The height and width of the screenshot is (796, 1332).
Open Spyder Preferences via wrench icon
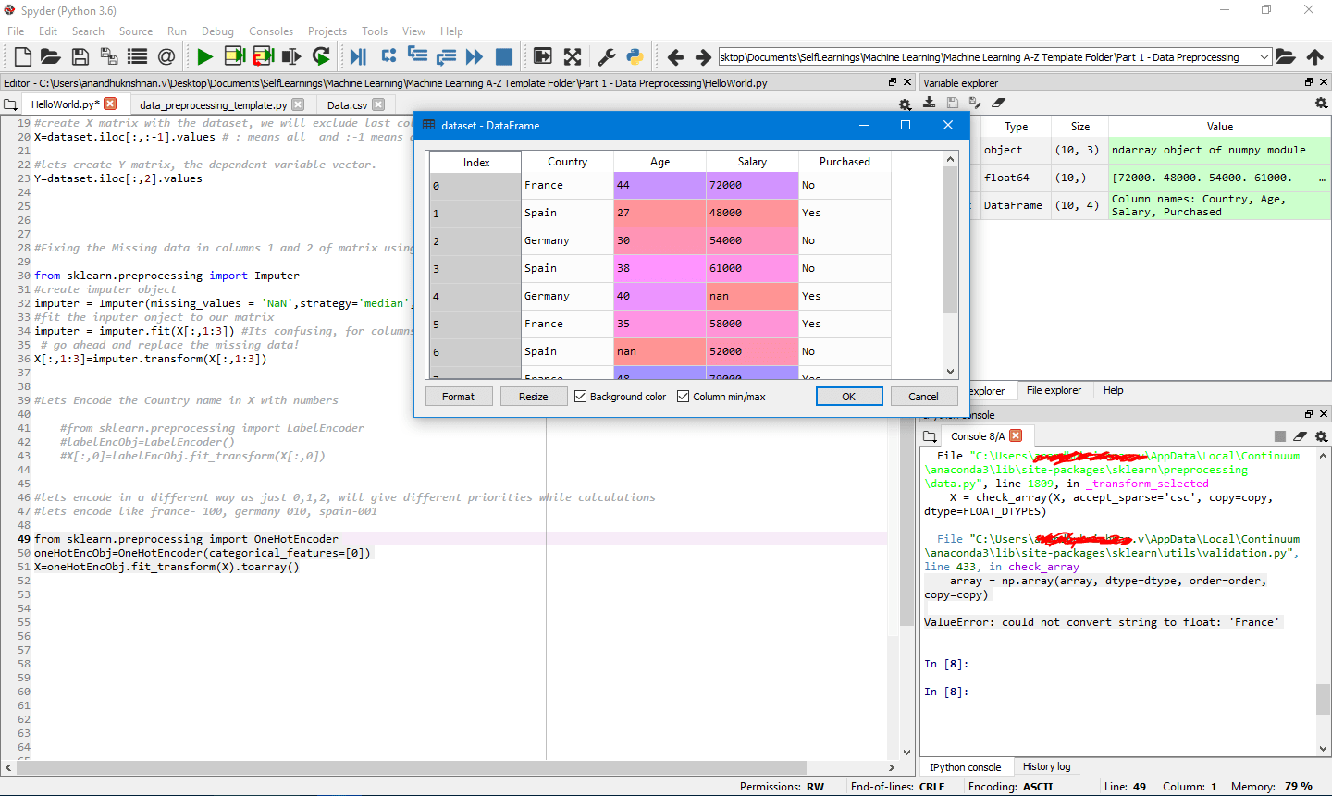pyautogui.click(x=607, y=56)
